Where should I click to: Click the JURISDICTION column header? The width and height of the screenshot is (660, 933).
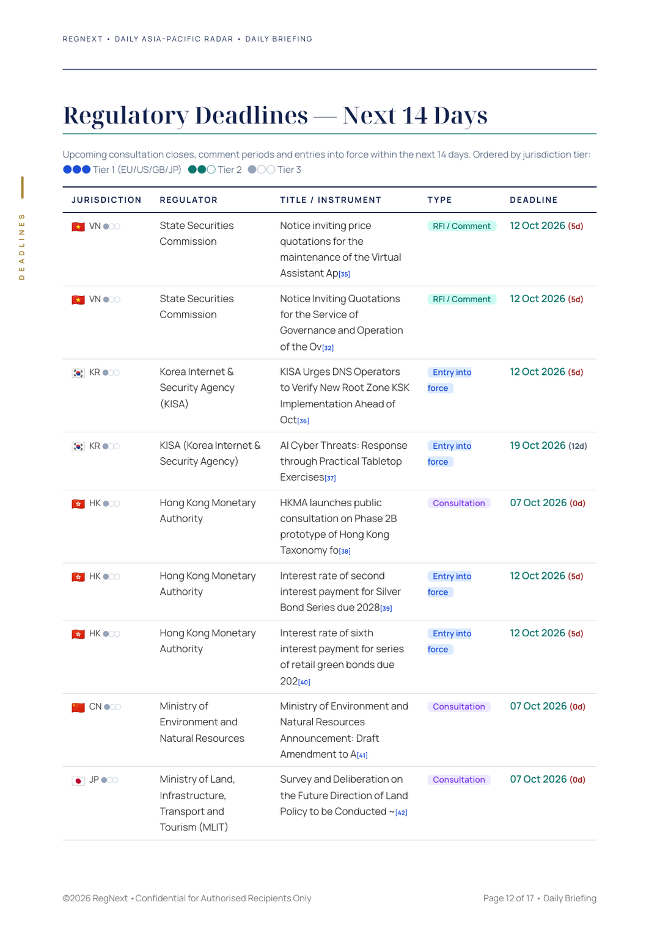coord(106,200)
